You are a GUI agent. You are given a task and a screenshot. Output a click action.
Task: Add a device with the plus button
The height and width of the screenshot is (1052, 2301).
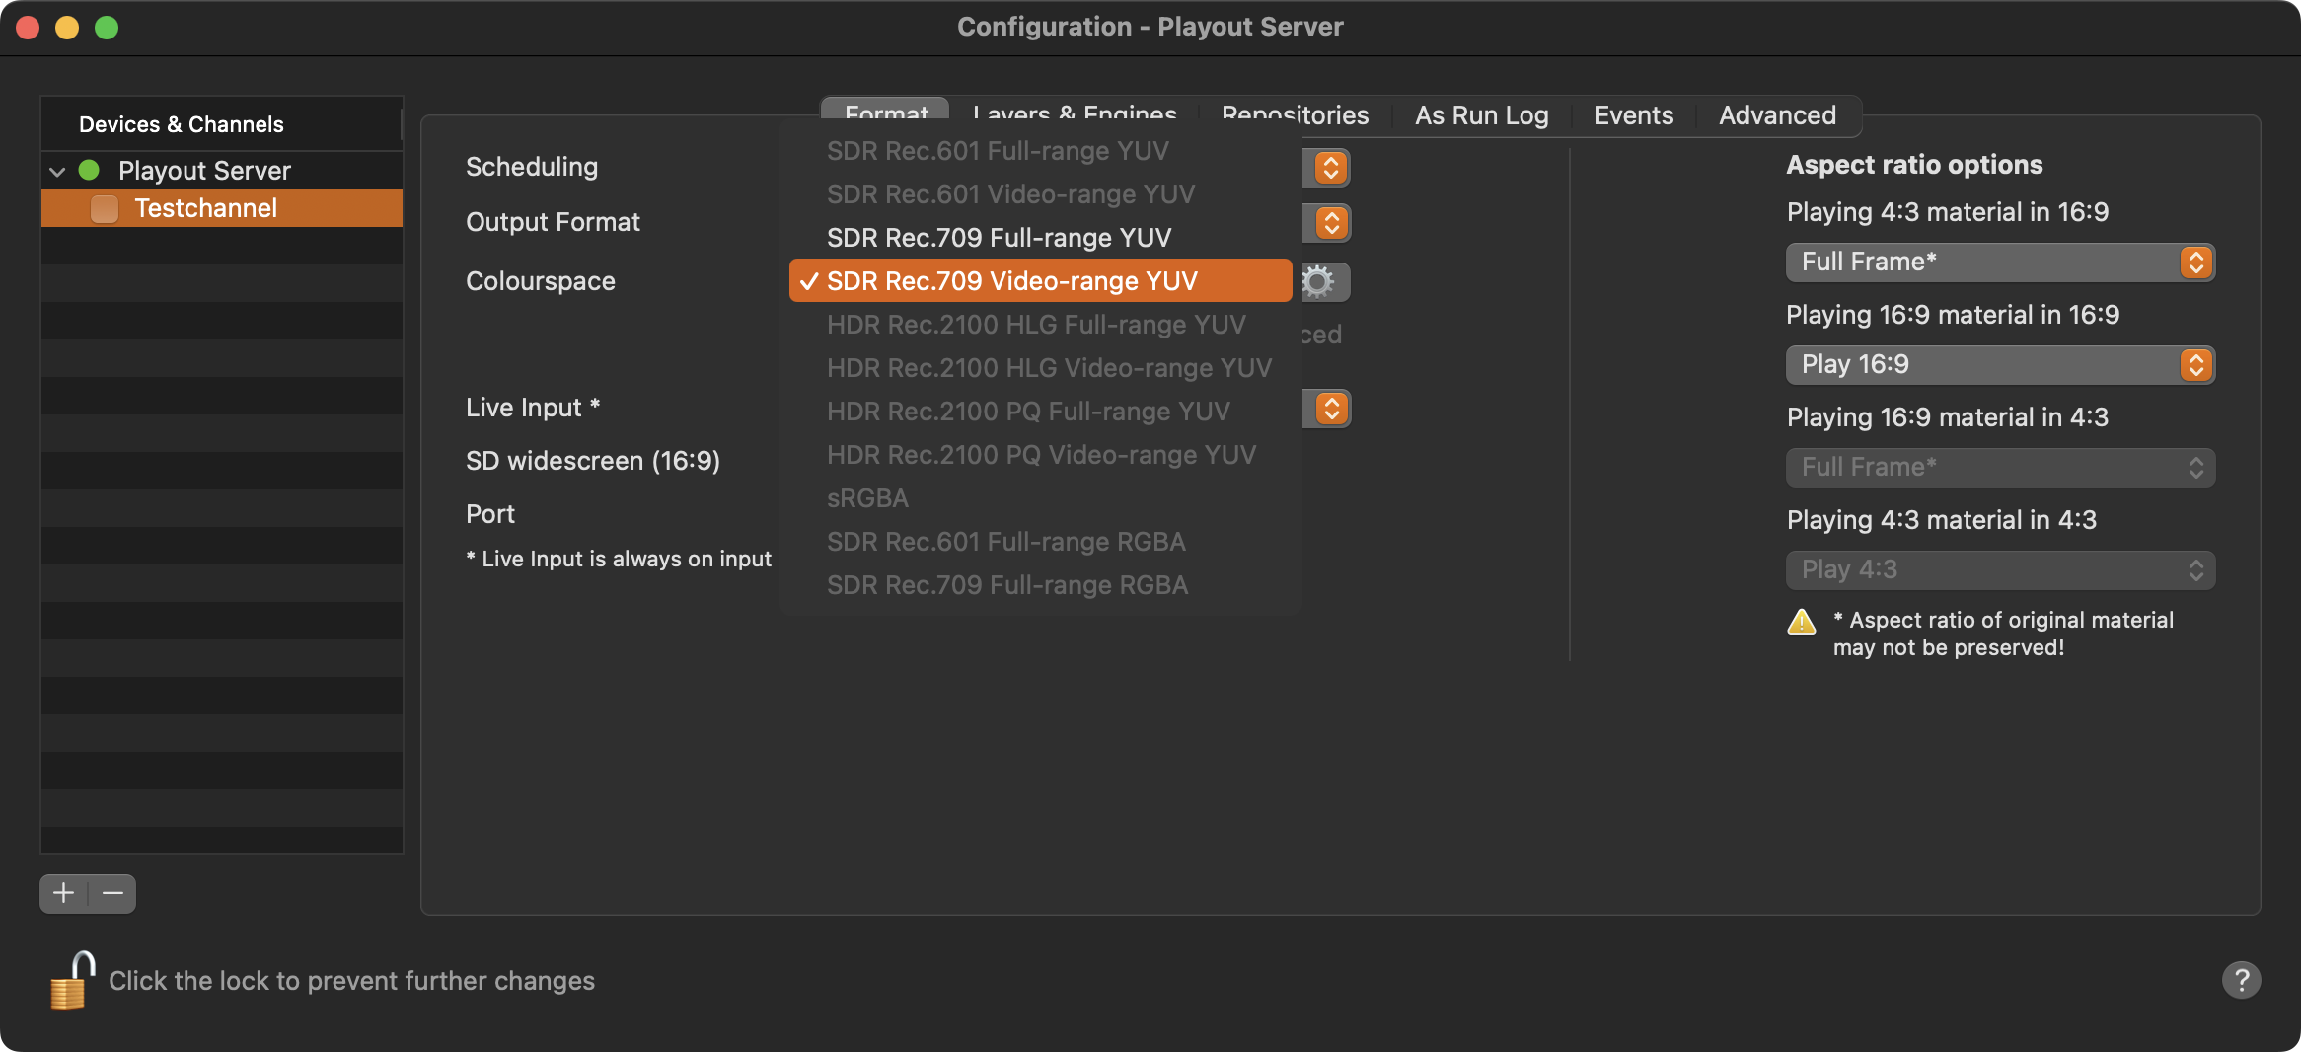[x=64, y=893]
